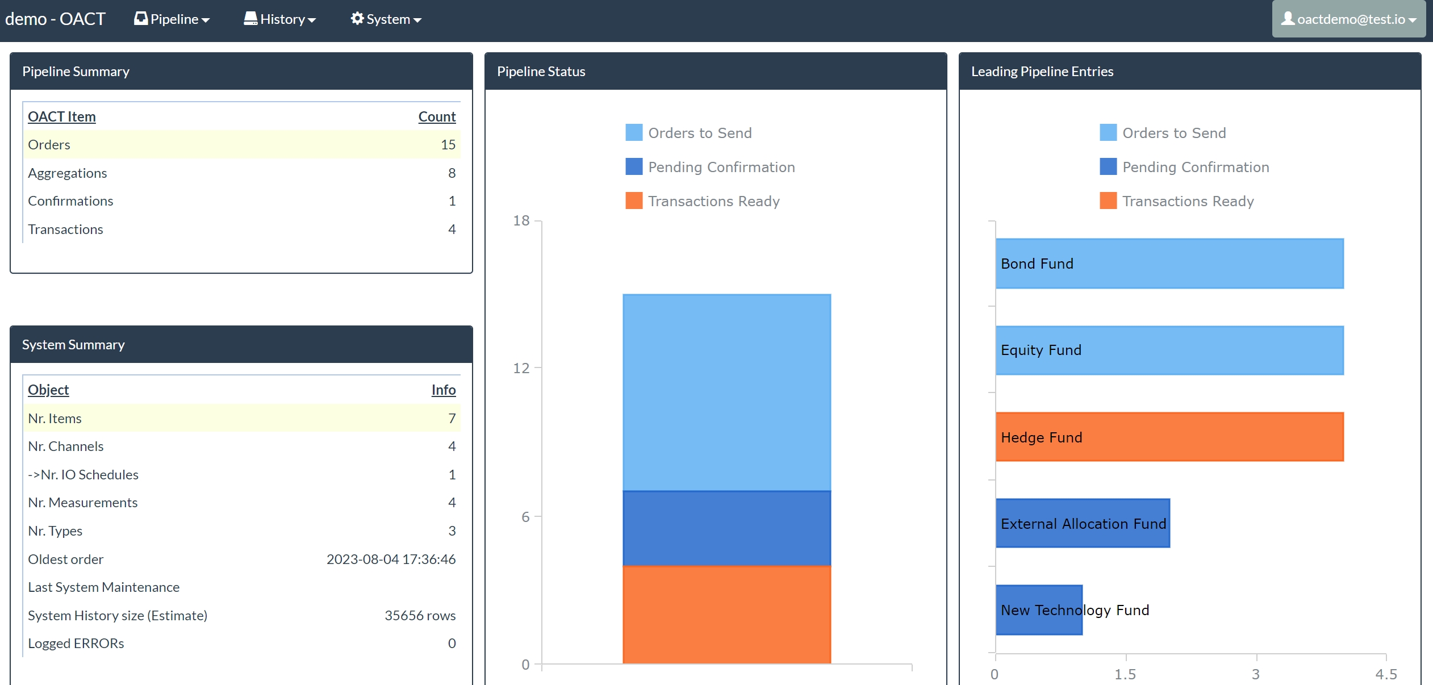Sort pipeline summary by Count header
The image size is (1433, 685).
pyautogui.click(x=436, y=116)
